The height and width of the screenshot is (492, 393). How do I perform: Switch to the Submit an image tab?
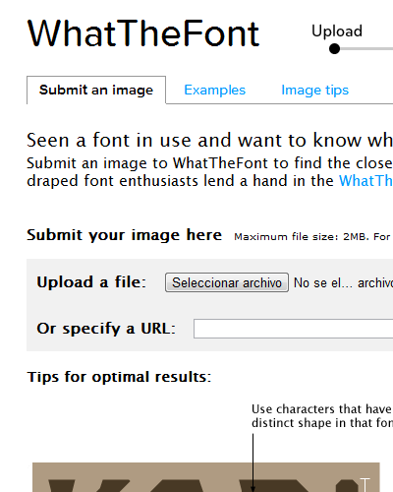point(96,90)
